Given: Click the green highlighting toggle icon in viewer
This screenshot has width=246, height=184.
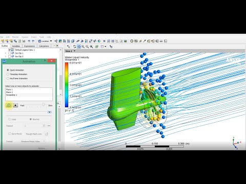Looking at the screenshot, I should [x=97, y=47].
